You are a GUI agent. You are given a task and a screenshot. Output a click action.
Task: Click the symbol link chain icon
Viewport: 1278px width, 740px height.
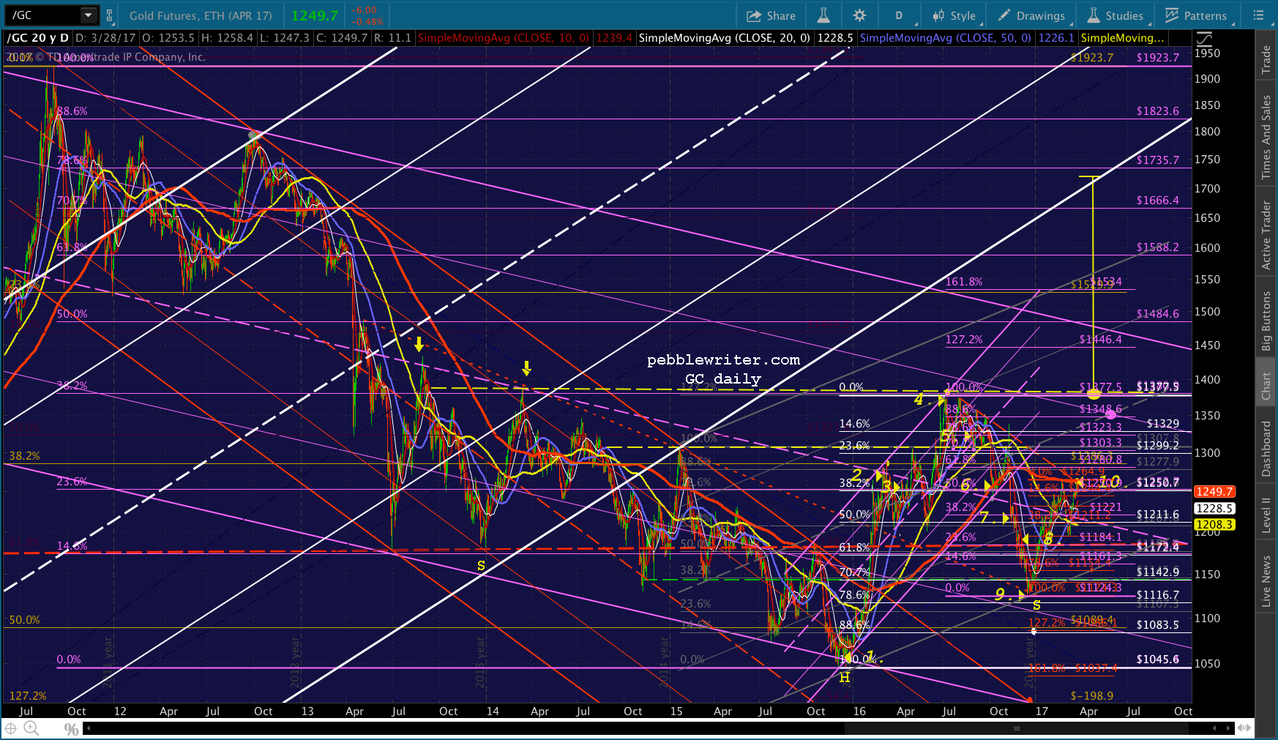pos(110,15)
